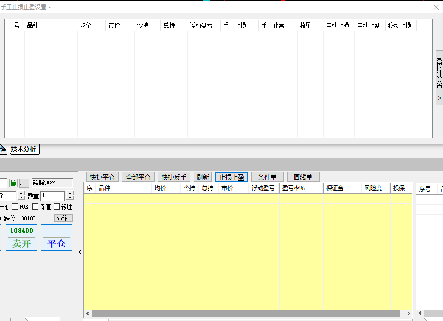Viewport: 443px width, 321px height.
Task: Enable the FOK checkbox
Action: click(15, 207)
